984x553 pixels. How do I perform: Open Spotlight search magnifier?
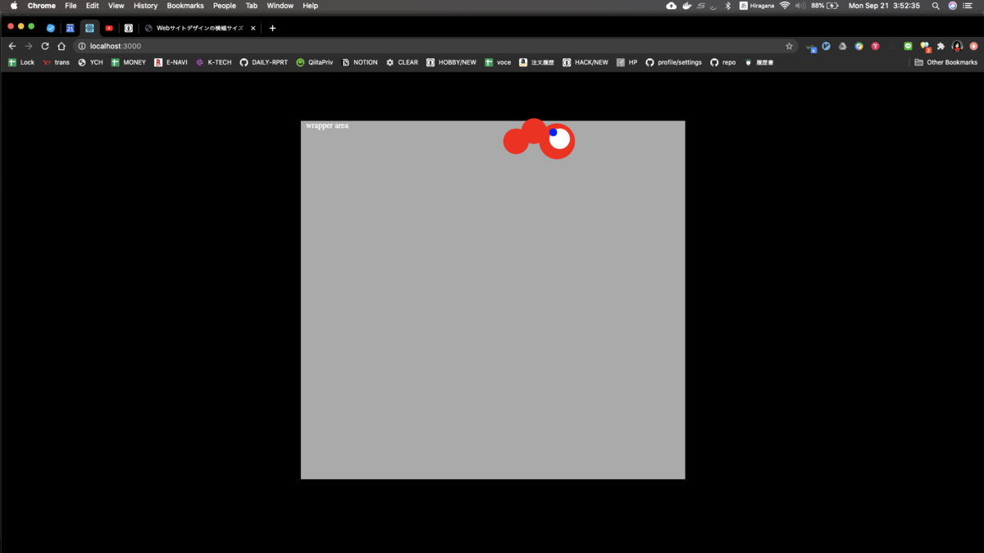click(936, 6)
